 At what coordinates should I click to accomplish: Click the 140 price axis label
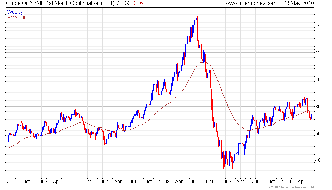(x=319, y=25)
